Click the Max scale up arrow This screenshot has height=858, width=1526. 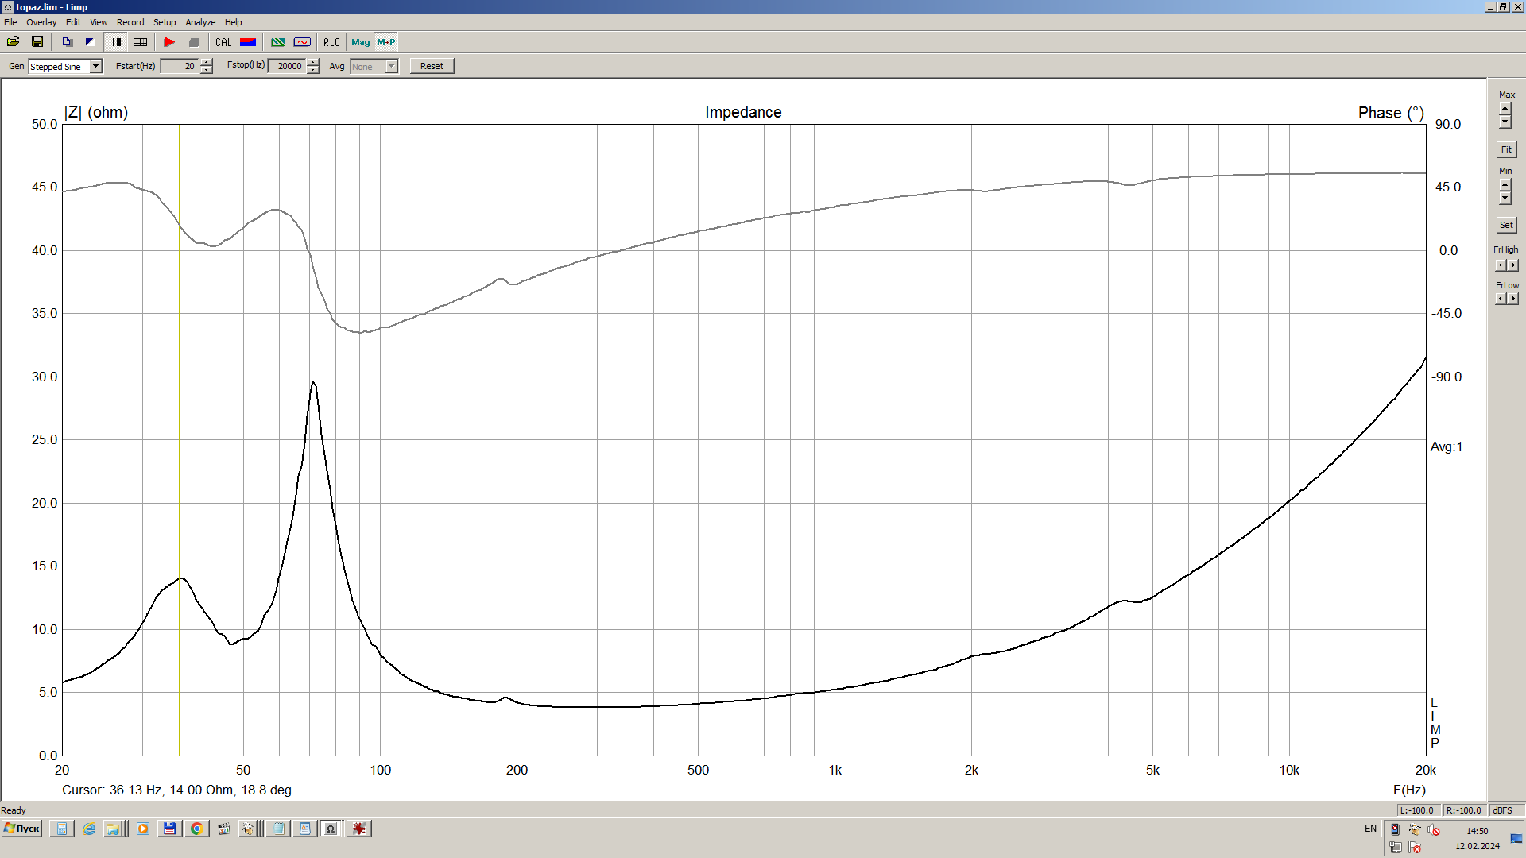point(1505,107)
